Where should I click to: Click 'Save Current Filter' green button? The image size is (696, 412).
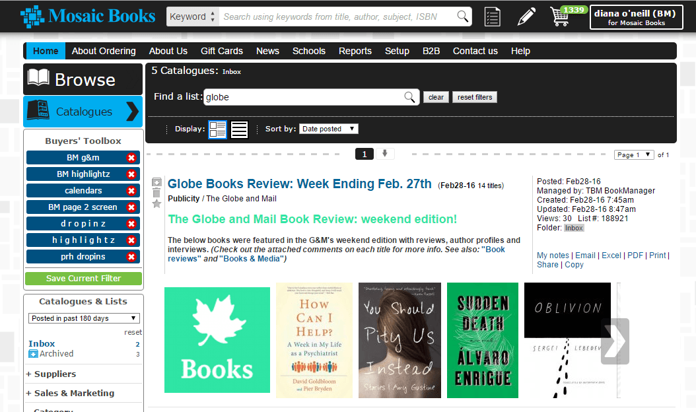pyautogui.click(x=83, y=279)
